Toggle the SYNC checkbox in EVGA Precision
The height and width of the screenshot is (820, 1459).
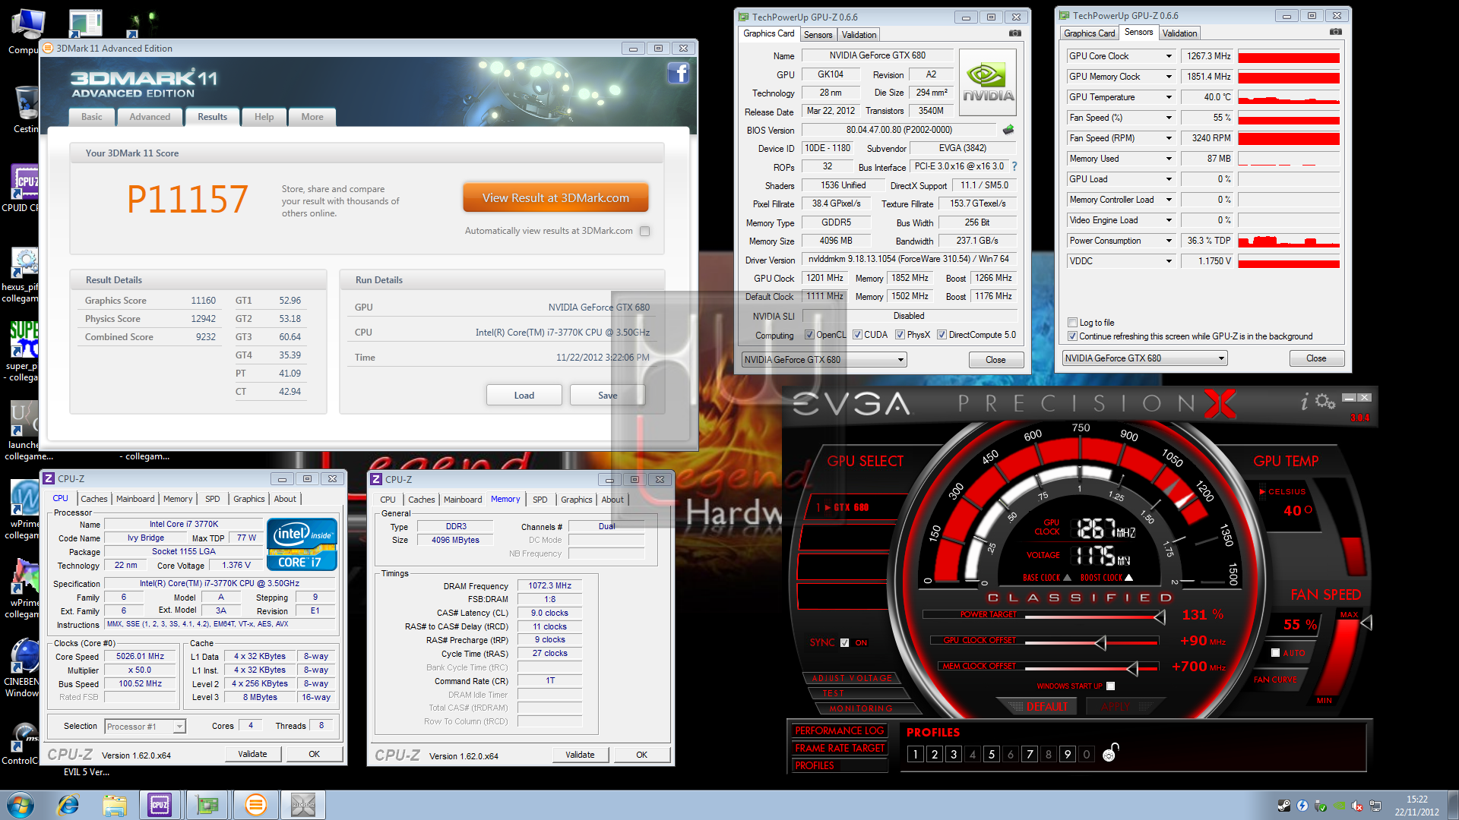click(x=844, y=642)
